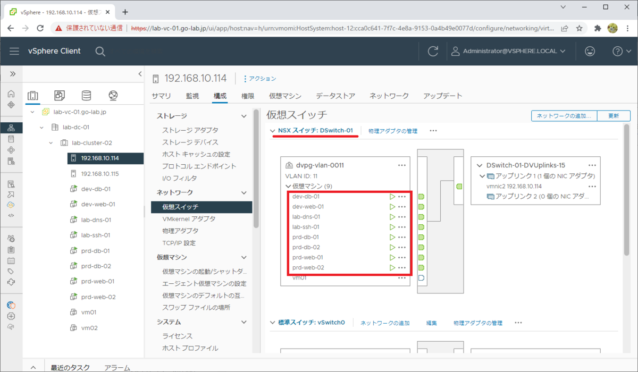The image size is (638, 372).
Task: Select Networking inventory tab icon
Action: pos(113,96)
